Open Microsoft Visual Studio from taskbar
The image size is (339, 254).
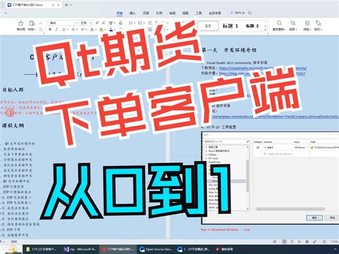80,249
